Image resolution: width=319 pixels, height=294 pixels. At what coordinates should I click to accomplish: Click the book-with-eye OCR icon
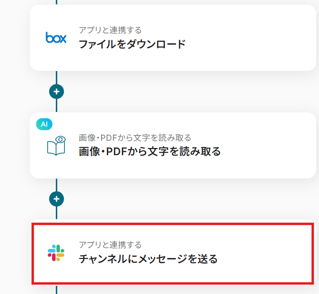click(x=56, y=145)
